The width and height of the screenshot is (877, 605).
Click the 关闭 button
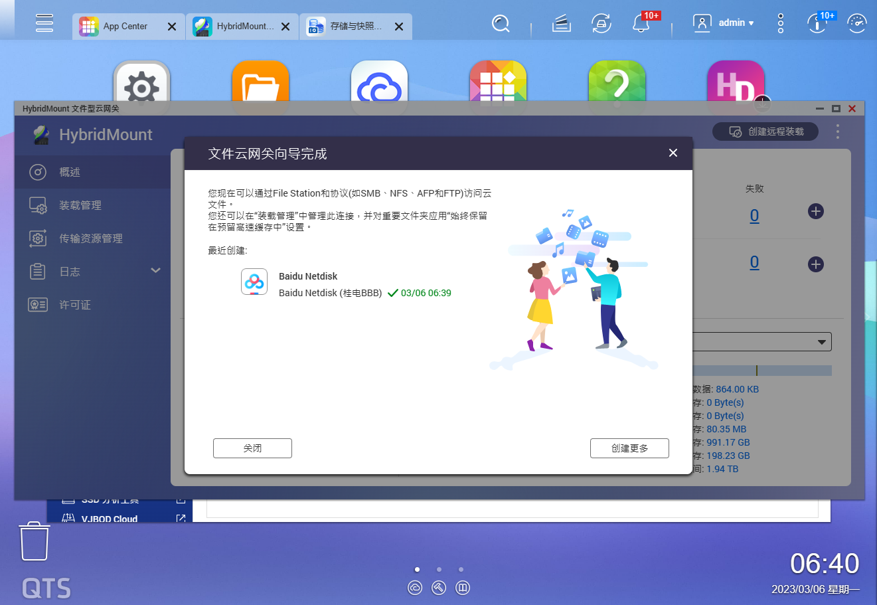click(252, 448)
